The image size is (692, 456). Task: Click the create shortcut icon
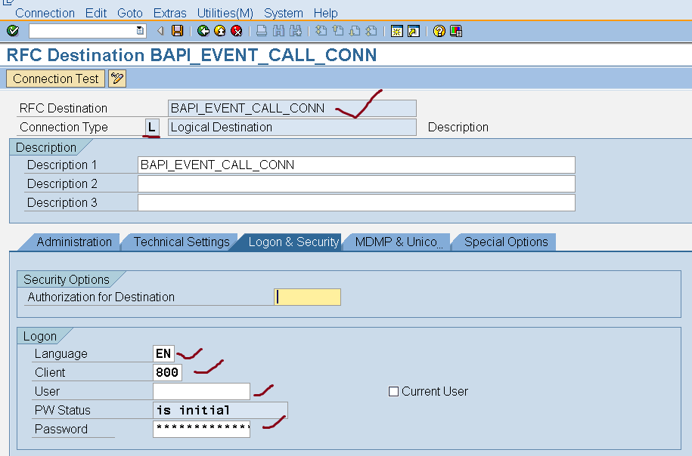coord(414,31)
